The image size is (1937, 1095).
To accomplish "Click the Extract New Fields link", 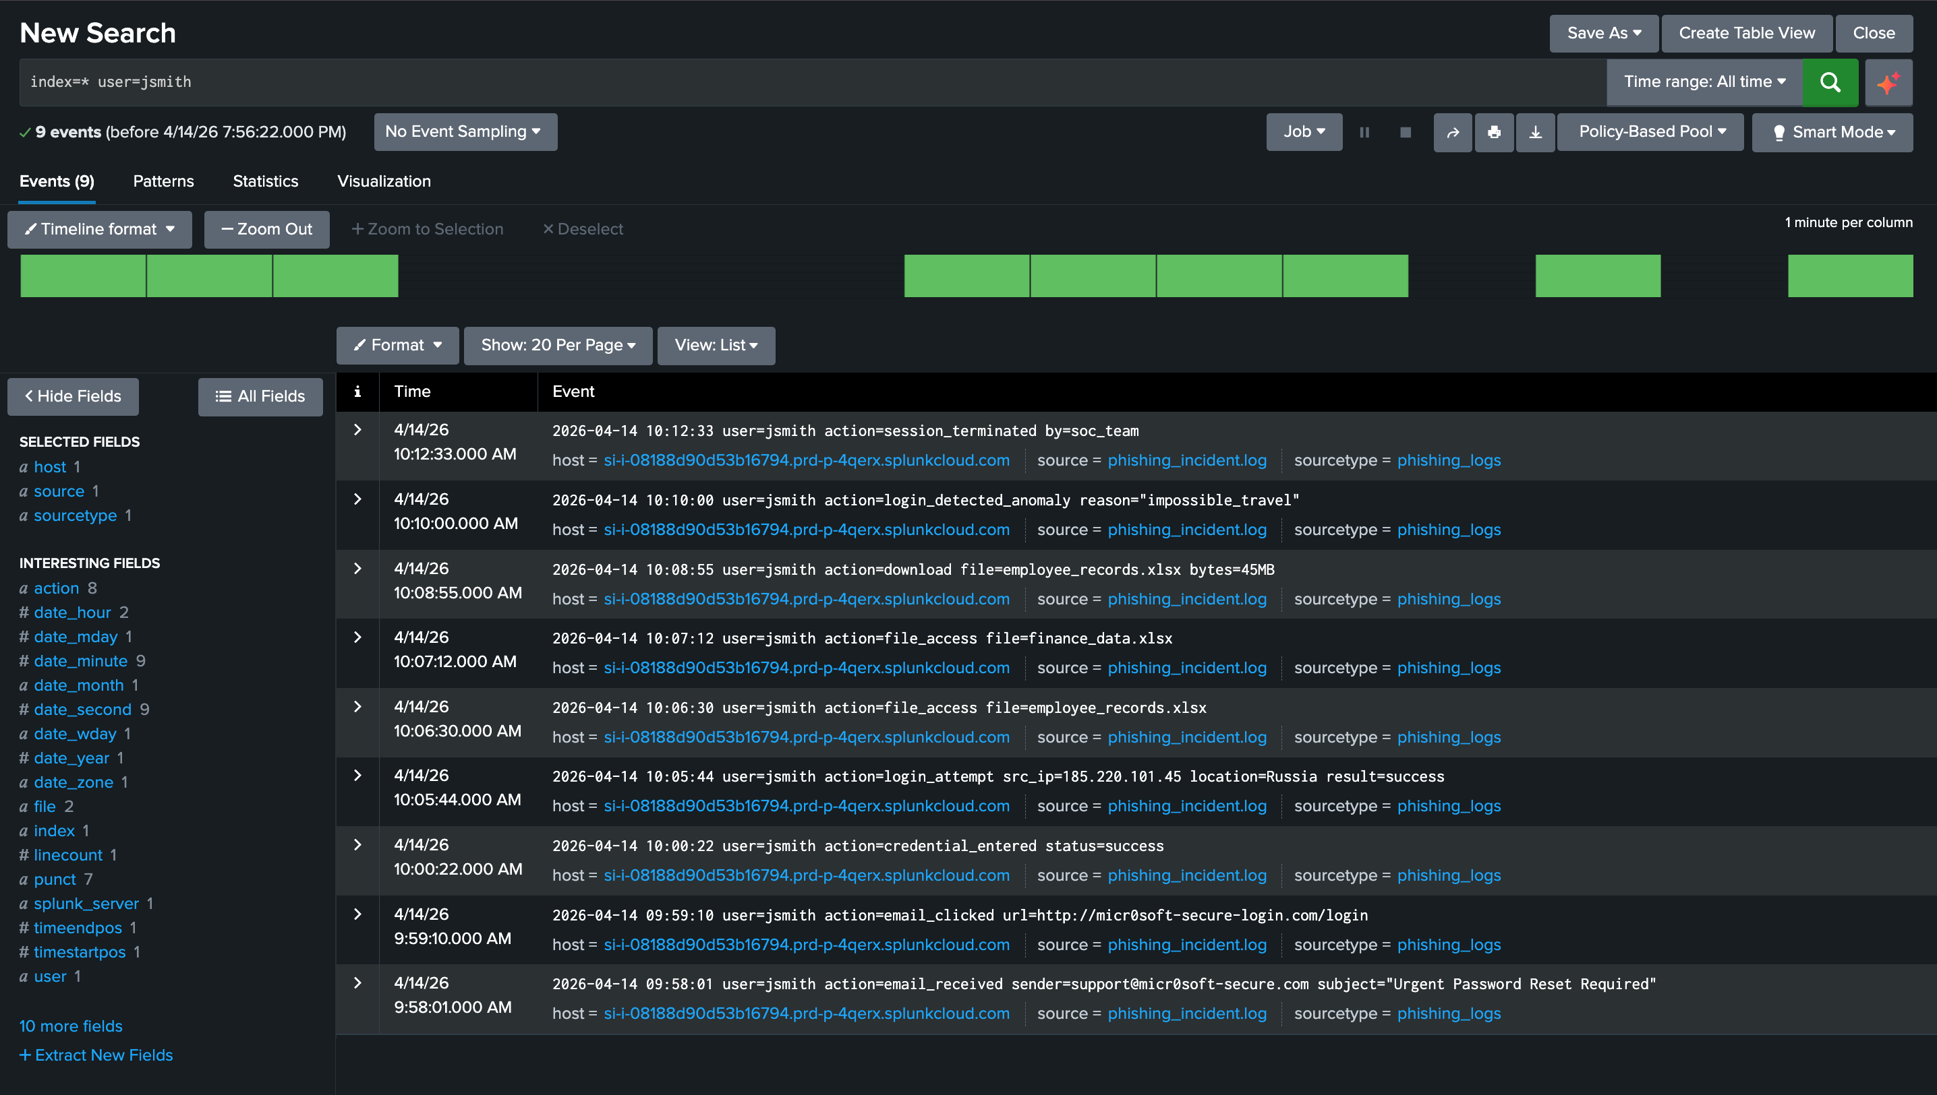I will click(x=96, y=1055).
